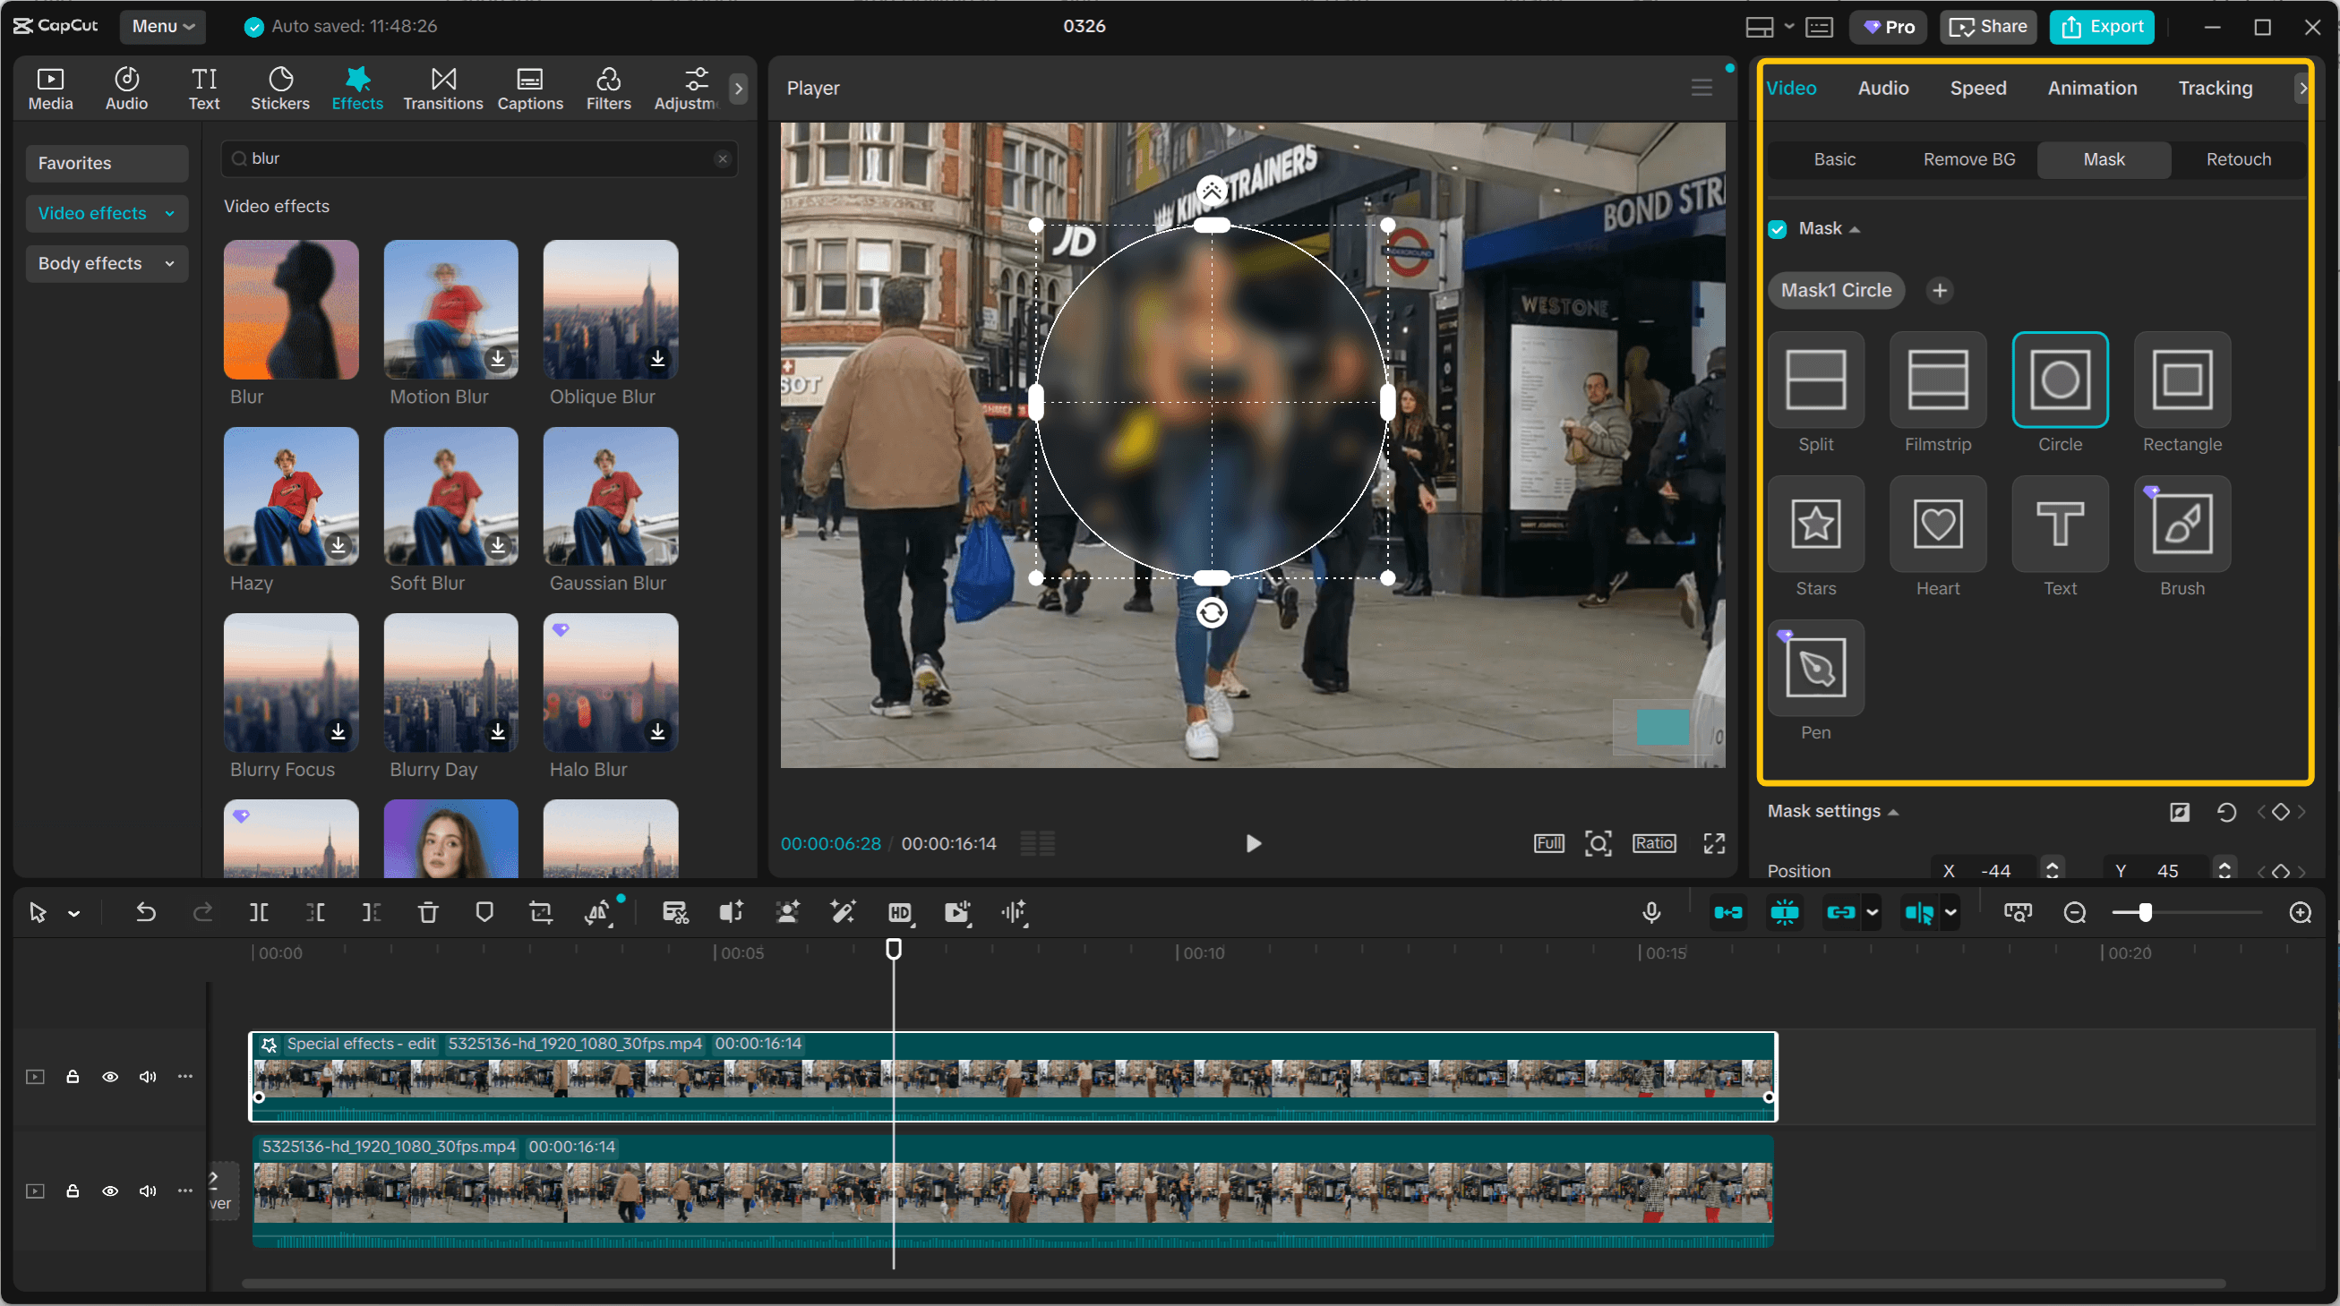Uncheck the Mask checkbox
Viewport: 2340px width, 1306px height.
[x=1777, y=229]
